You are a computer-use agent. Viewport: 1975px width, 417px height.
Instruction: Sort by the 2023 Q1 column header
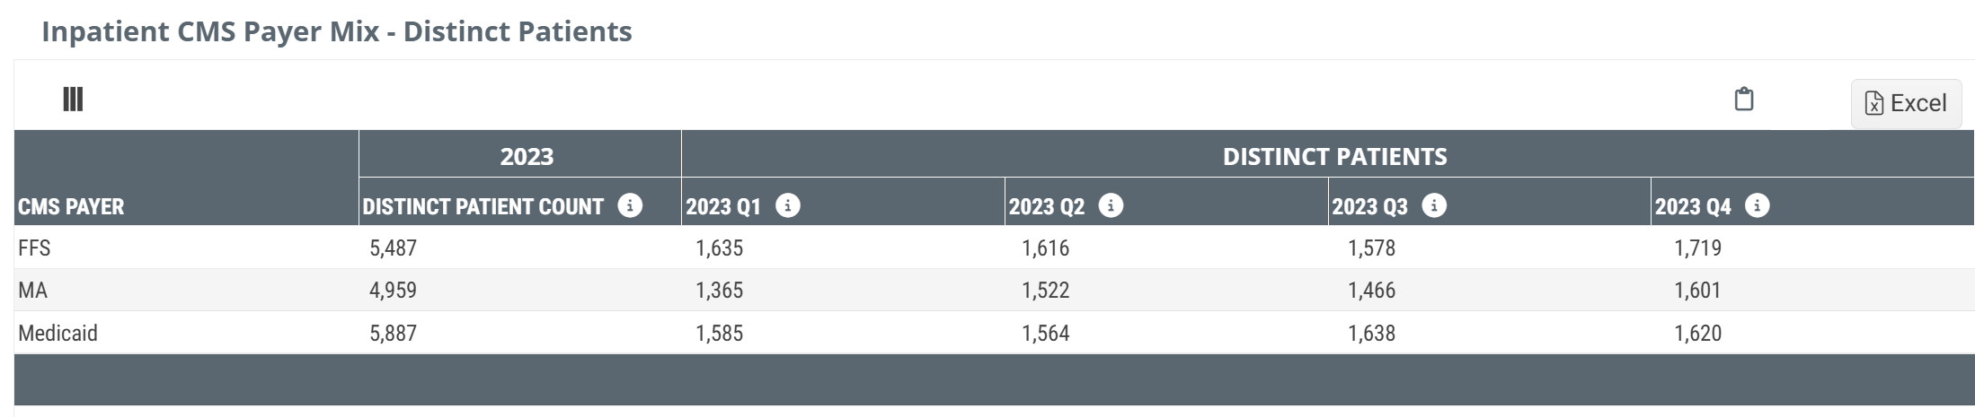[x=723, y=207]
